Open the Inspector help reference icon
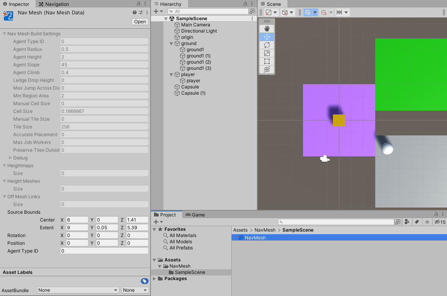This screenshot has height=296, width=447. (x=135, y=12)
